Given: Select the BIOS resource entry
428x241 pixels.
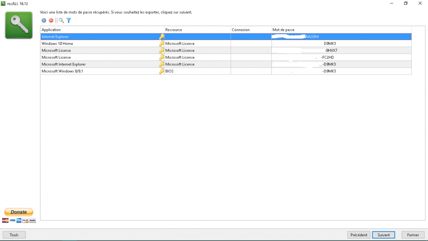Looking at the screenshot, I should tap(169, 71).
